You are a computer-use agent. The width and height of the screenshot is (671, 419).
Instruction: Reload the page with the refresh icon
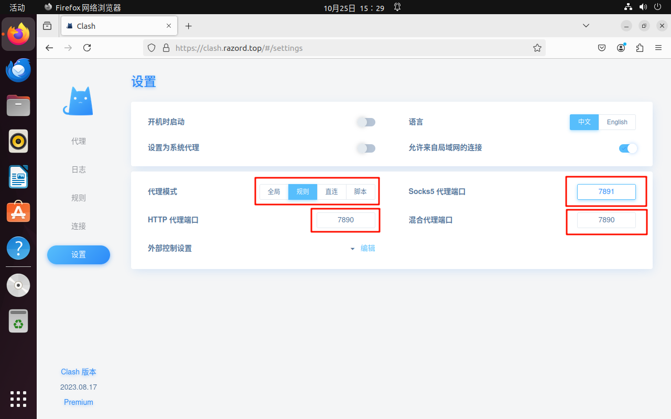[88, 48]
